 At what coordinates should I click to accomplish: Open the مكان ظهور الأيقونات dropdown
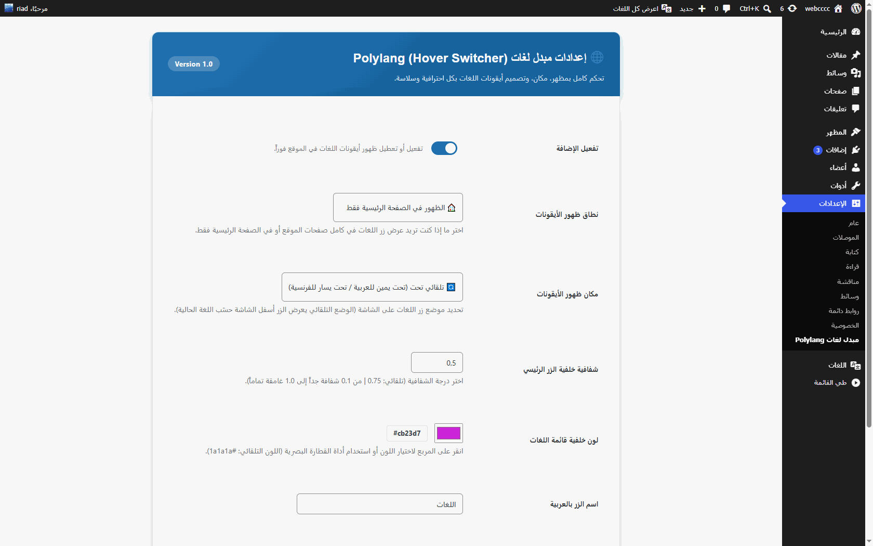click(372, 287)
